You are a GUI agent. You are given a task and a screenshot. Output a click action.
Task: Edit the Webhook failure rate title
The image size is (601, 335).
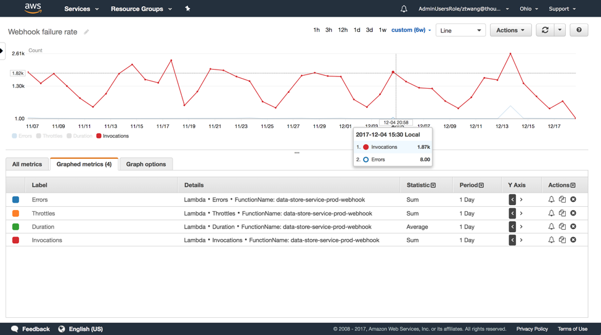coord(86,32)
